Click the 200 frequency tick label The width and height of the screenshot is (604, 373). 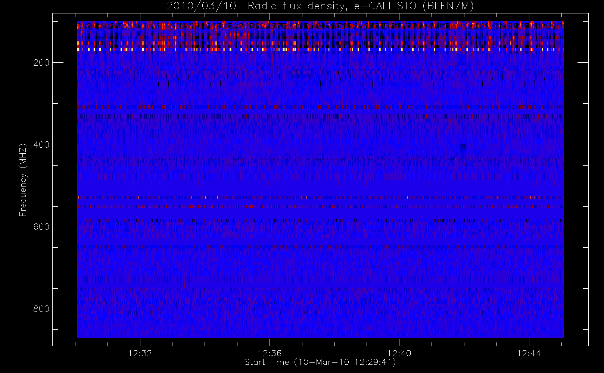[41, 63]
